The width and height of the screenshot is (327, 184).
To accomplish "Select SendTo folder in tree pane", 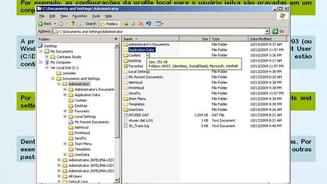I will pos(81,139).
